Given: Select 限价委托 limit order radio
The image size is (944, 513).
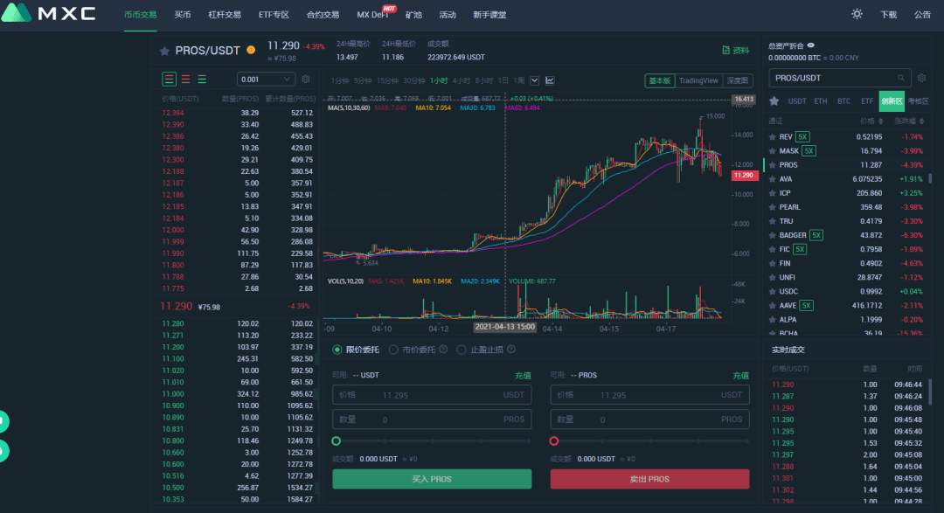Looking at the screenshot, I should click(337, 350).
